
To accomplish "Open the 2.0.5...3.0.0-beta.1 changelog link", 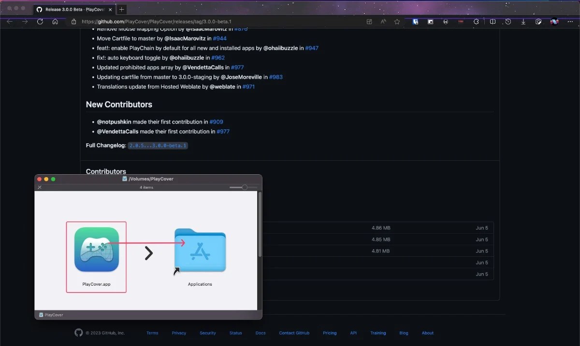I will tap(158, 145).
